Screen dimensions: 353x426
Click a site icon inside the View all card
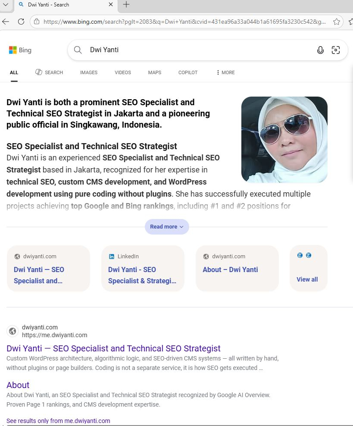pyautogui.click(x=300, y=255)
